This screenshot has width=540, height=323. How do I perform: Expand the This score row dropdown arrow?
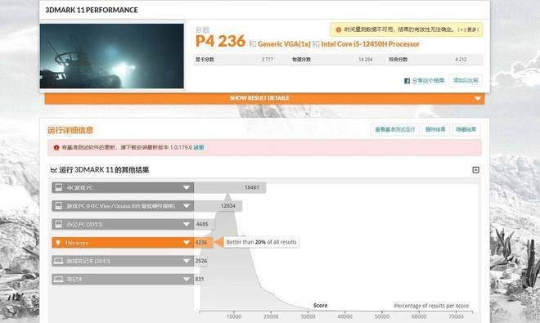pyautogui.click(x=187, y=242)
